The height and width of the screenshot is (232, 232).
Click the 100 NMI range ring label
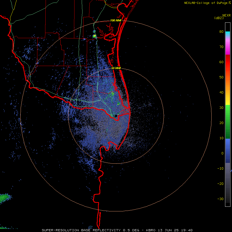tap(116, 20)
